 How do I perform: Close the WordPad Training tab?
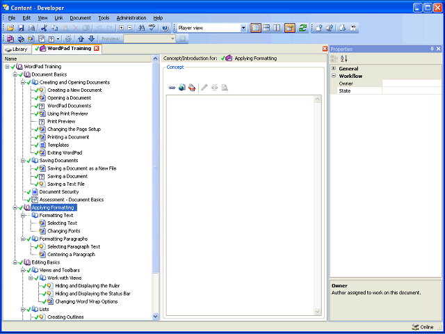(97, 48)
